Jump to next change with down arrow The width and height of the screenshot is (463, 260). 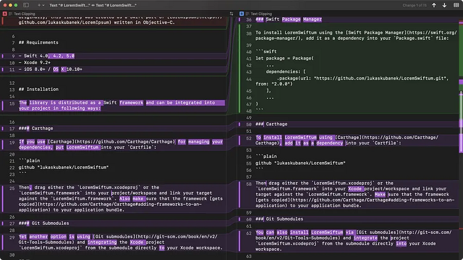tap(444, 5)
